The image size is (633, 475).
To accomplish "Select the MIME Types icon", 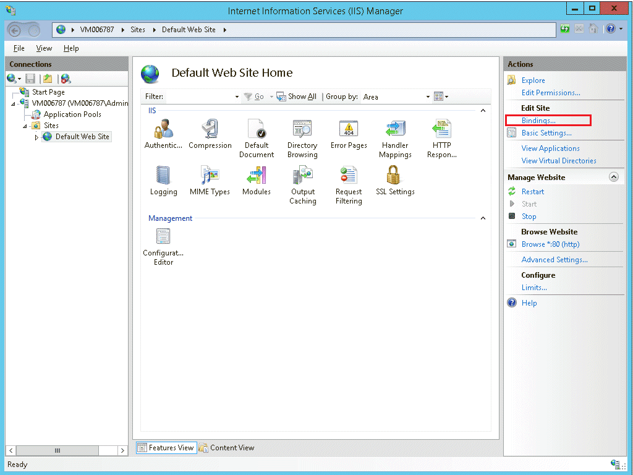I will click(210, 180).
